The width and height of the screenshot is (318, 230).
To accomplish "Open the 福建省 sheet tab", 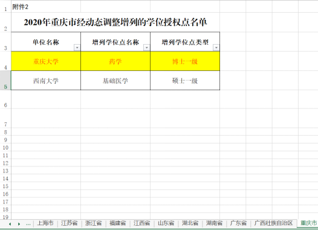I will (118, 223).
